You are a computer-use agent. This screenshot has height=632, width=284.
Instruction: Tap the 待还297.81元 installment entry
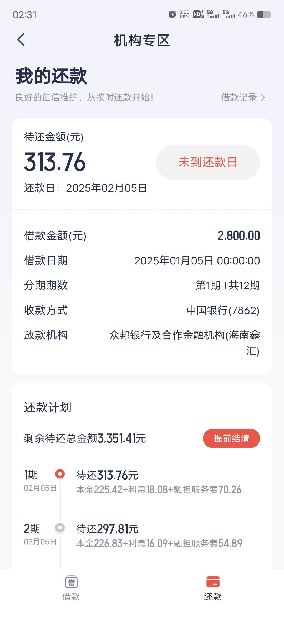[159, 536]
